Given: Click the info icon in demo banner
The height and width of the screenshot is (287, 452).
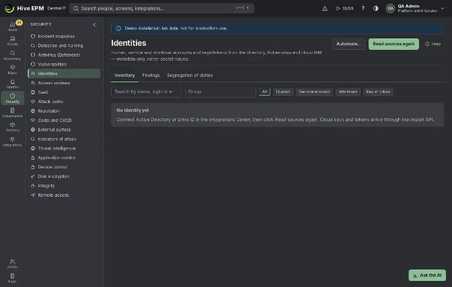Looking at the screenshot, I should point(118,28).
